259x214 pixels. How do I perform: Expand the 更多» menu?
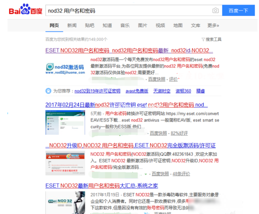coord(213,25)
